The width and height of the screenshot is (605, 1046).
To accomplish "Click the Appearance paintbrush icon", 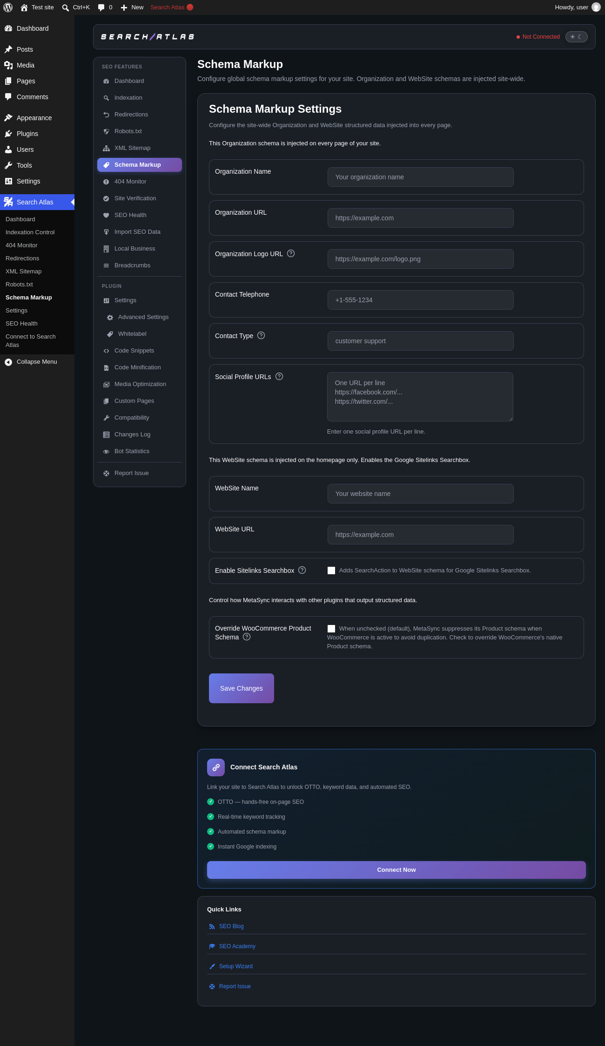I will pos(8,118).
